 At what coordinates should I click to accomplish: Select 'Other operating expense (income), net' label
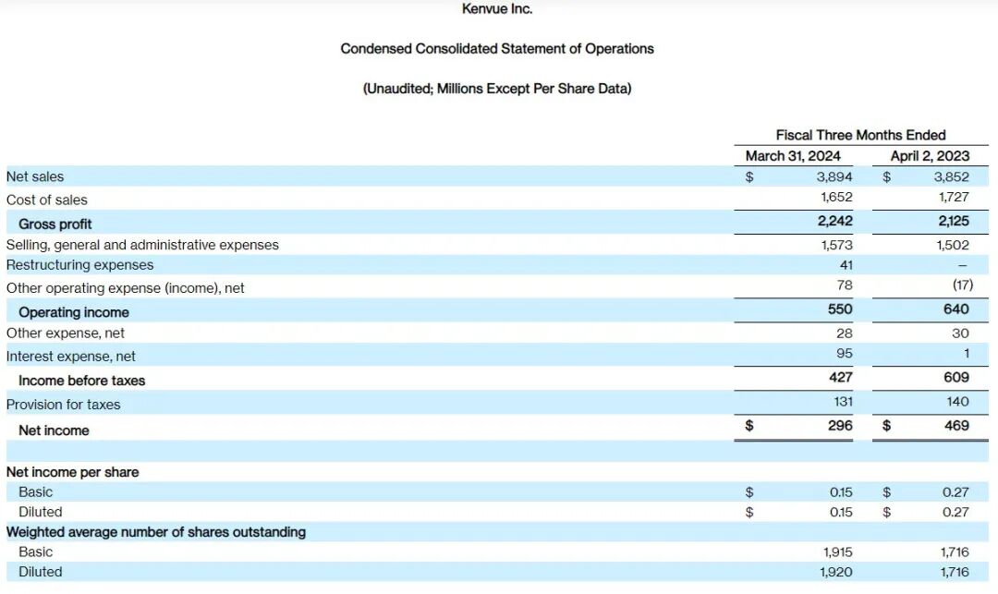126,288
